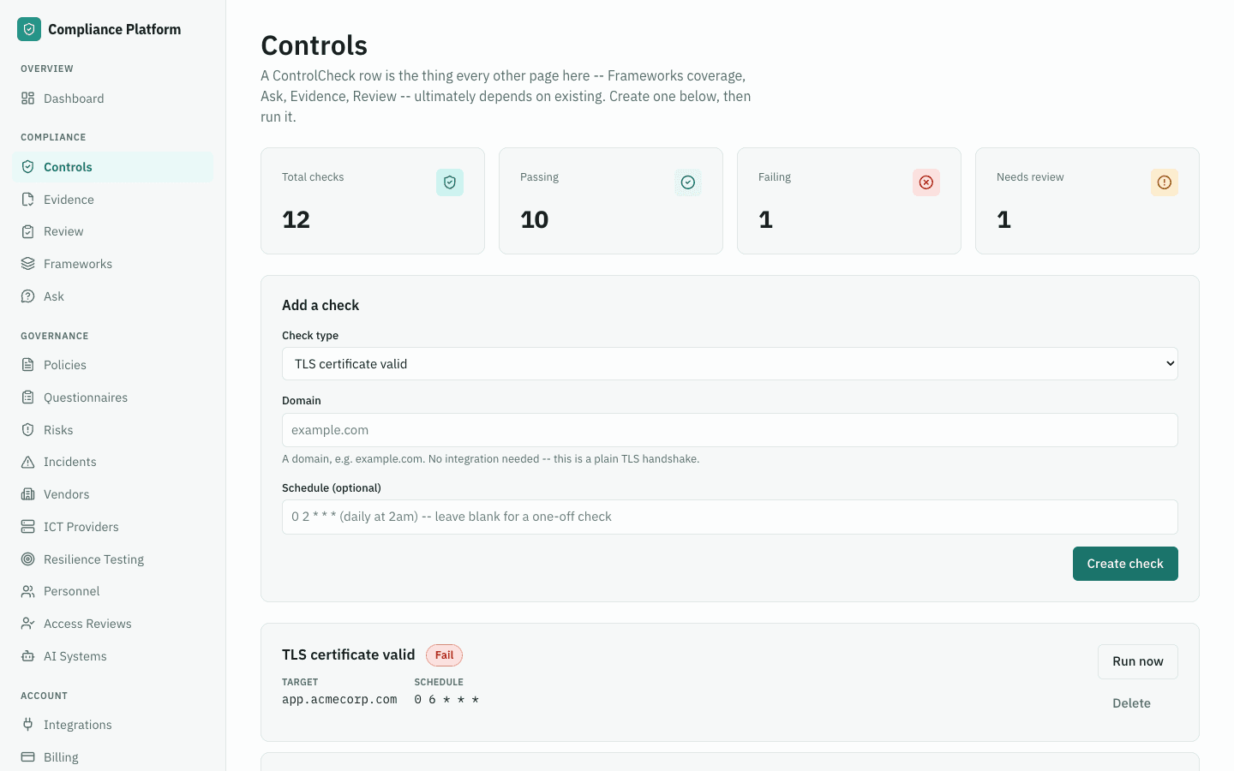
Task: Open the Check type dropdown
Action: tap(730, 364)
